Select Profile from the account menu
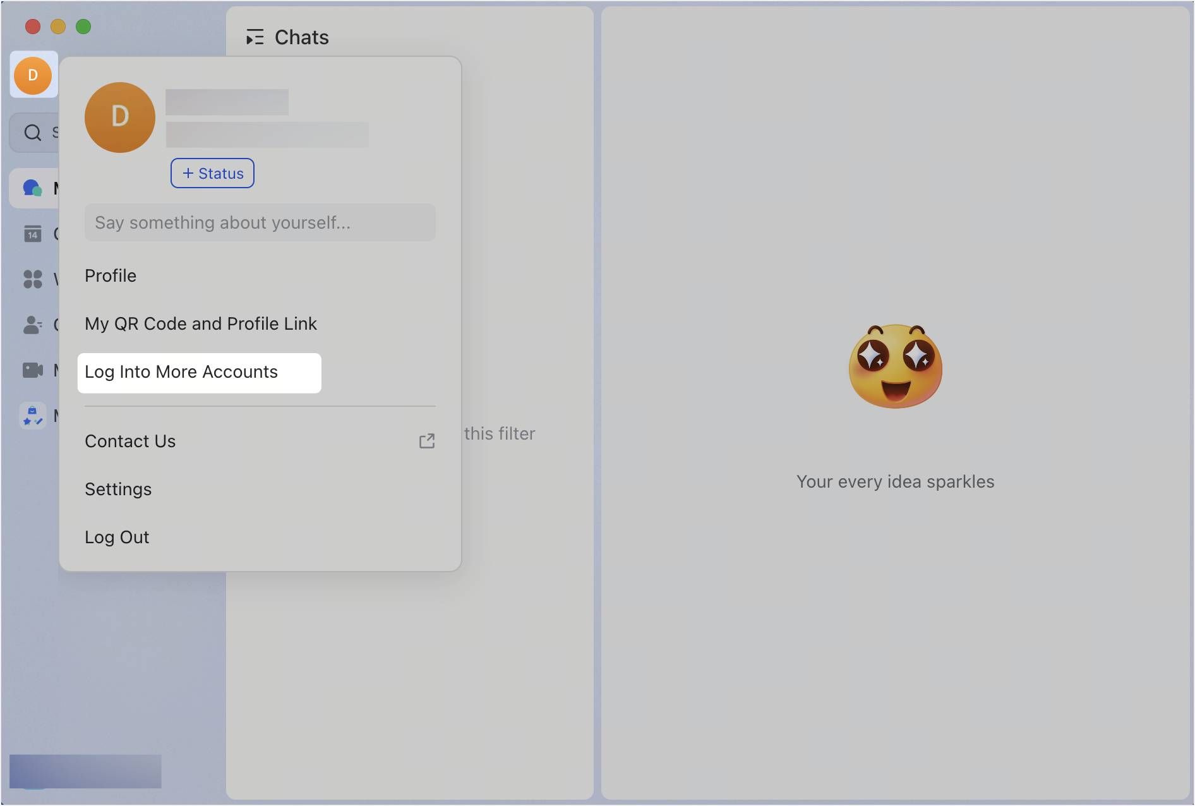 pos(111,275)
